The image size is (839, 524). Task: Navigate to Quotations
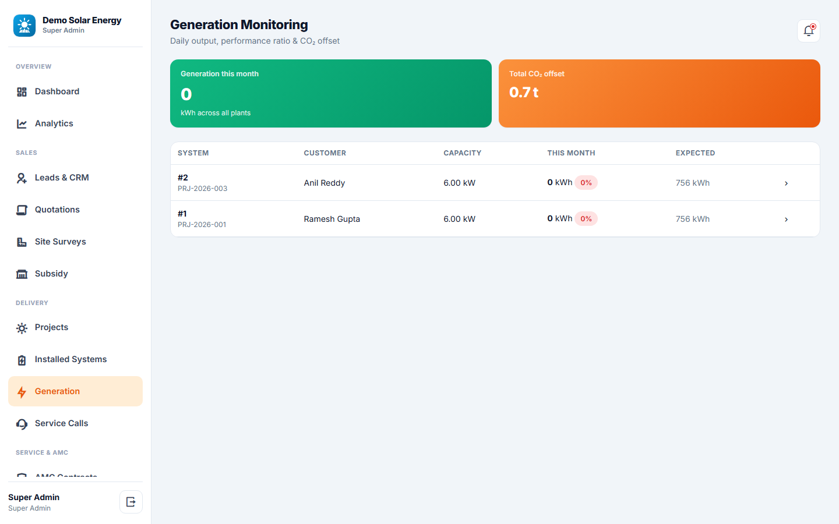click(75, 210)
